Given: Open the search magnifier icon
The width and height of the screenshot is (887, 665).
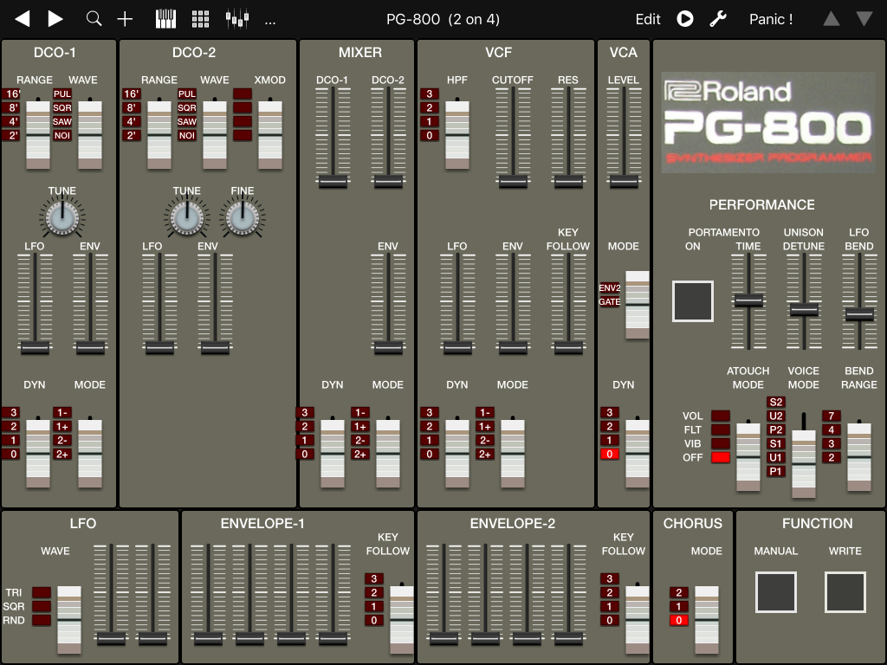Looking at the screenshot, I should (x=94, y=19).
